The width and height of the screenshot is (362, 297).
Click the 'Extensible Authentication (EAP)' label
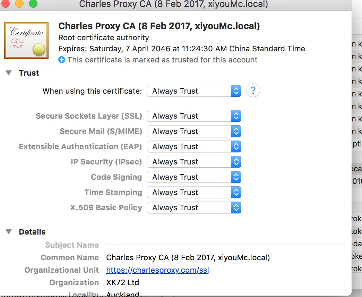[x=80, y=146]
